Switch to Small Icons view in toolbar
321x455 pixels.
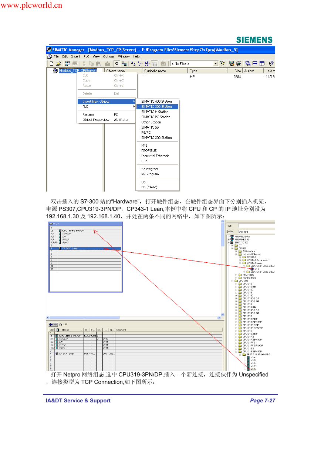click(x=141, y=64)
